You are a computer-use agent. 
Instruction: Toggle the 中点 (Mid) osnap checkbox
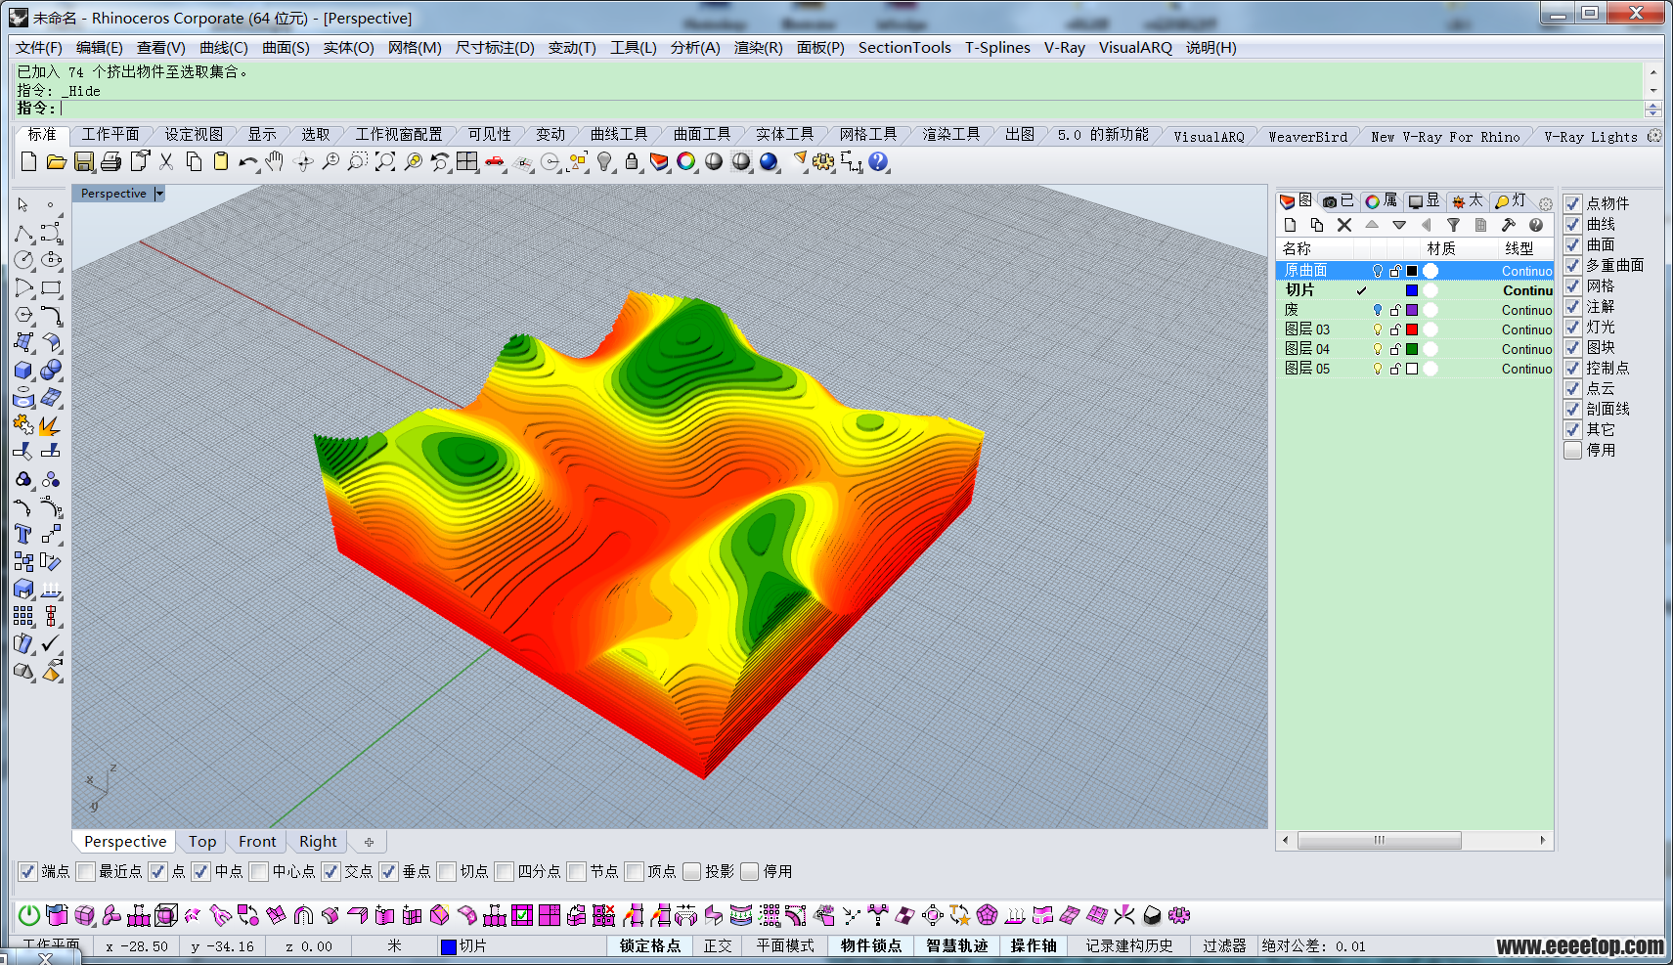click(200, 871)
